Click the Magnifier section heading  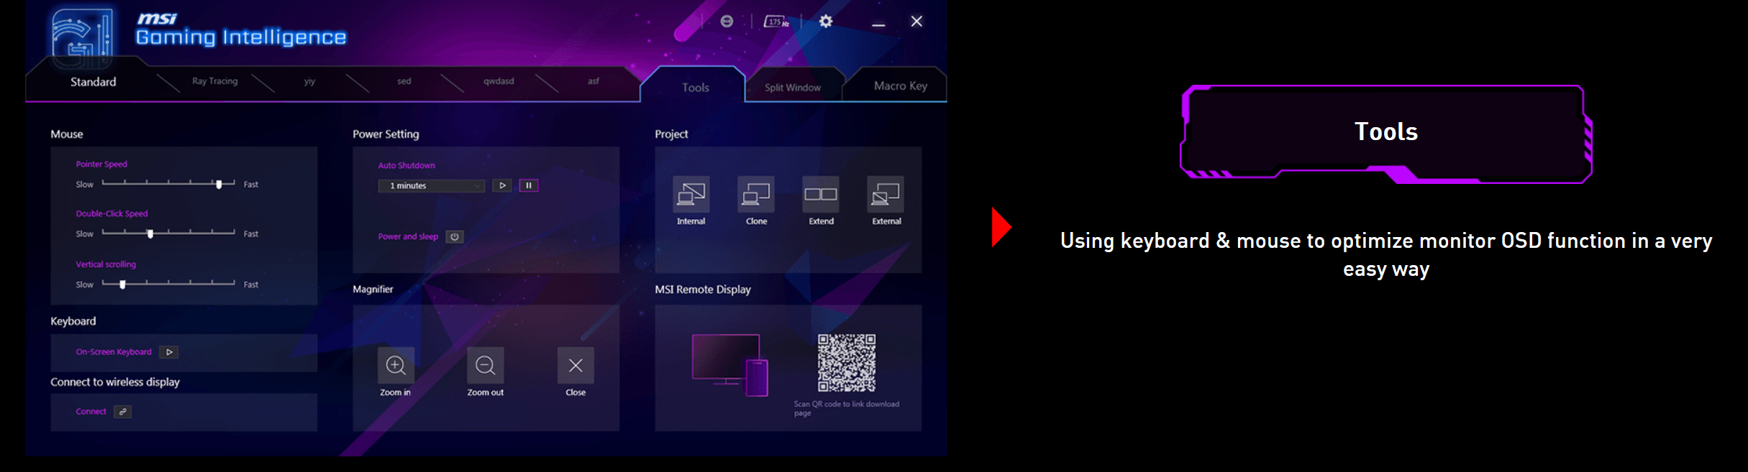coord(373,290)
